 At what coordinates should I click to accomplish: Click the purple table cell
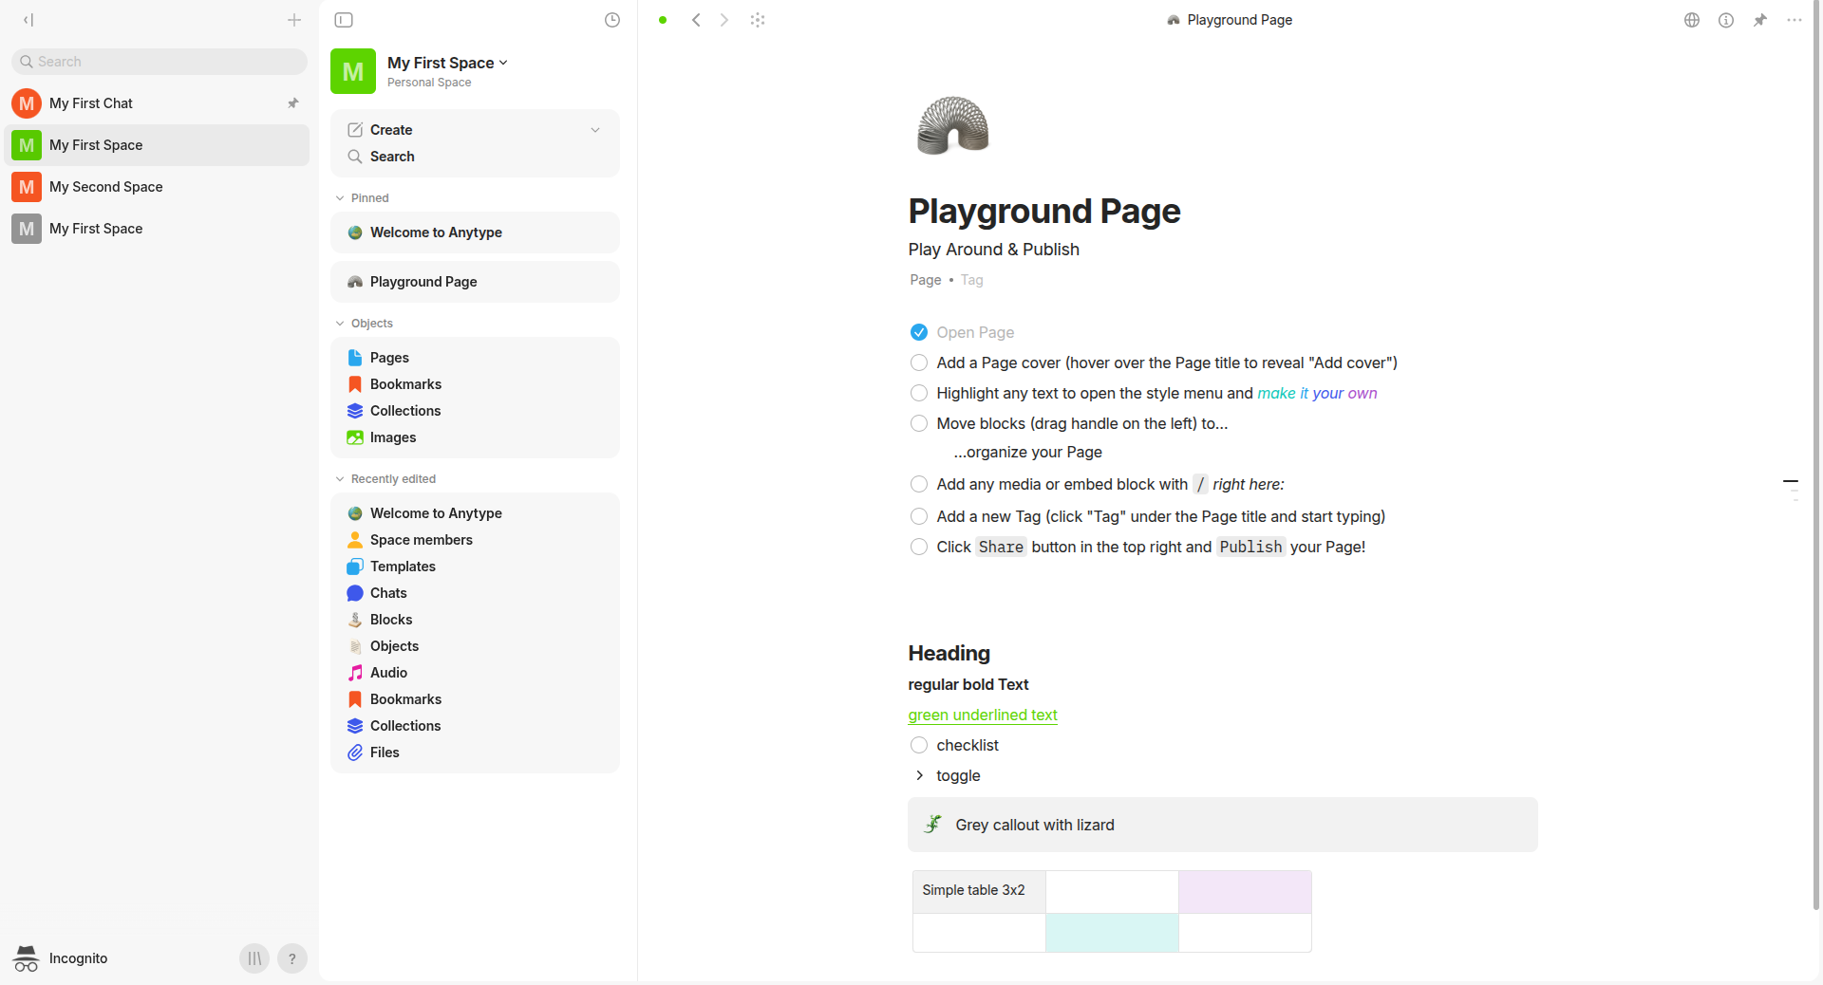point(1245,892)
